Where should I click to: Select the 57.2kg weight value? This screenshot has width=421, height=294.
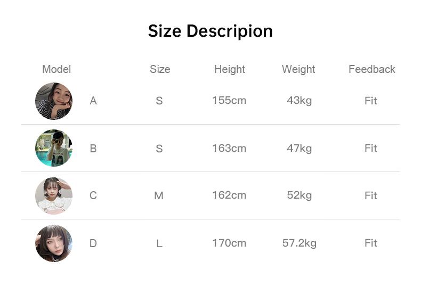coord(299,243)
